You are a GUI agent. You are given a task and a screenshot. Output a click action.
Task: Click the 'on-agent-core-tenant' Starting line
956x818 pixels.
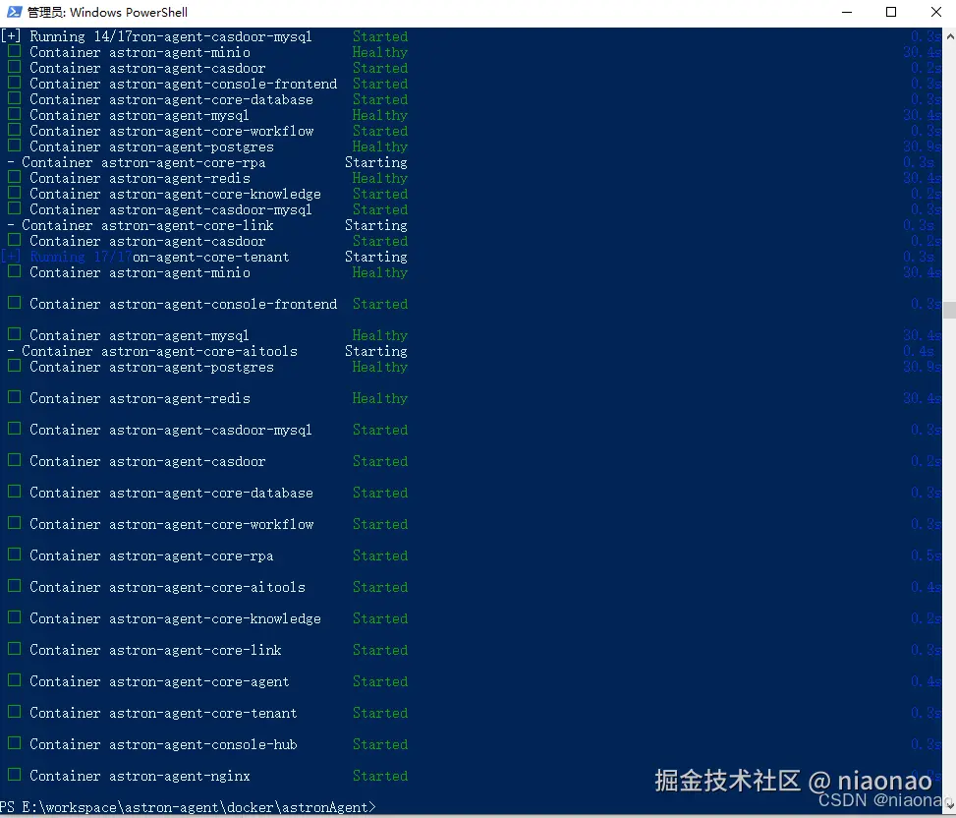[204, 257]
